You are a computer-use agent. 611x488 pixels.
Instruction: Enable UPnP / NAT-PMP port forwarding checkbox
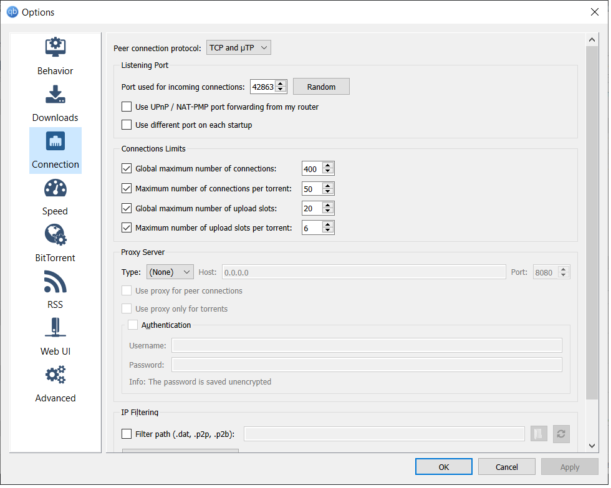pos(127,107)
